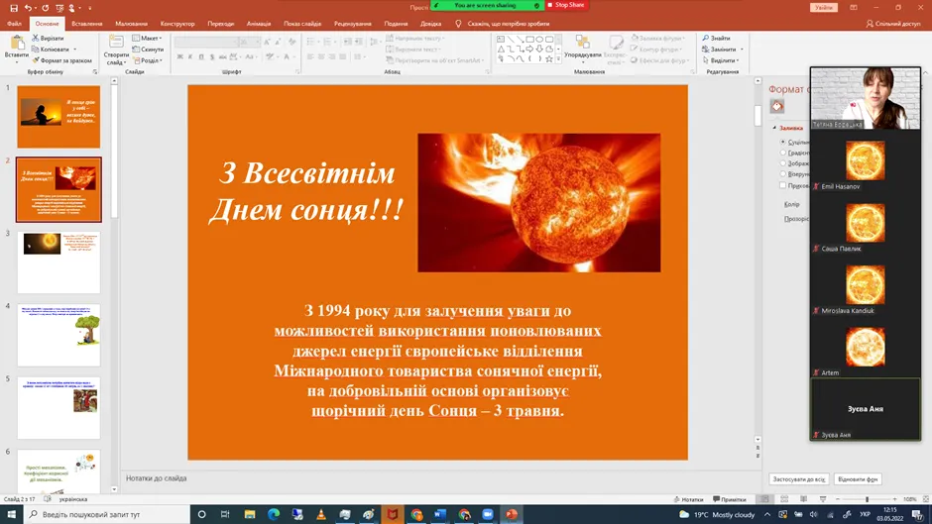Switch to the Вставлення (Insert) tab
932x524 pixels.
tap(86, 23)
